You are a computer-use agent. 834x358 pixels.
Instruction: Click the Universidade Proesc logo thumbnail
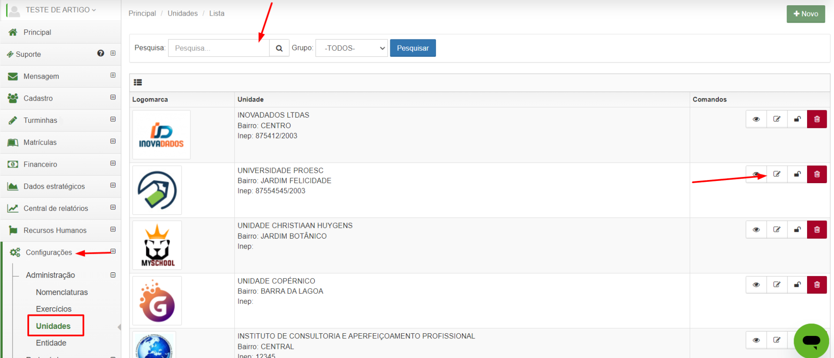coord(157,190)
